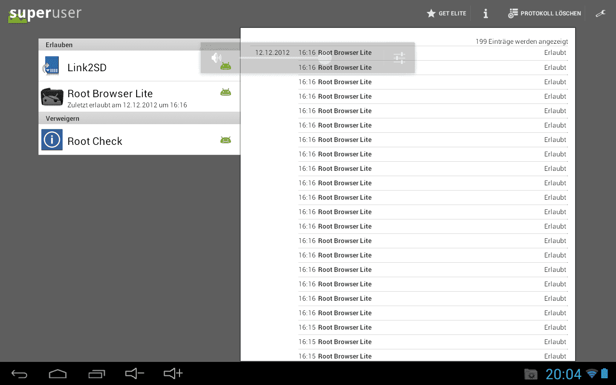Select Root Check under Verweigern
616x385 pixels.
click(x=139, y=140)
